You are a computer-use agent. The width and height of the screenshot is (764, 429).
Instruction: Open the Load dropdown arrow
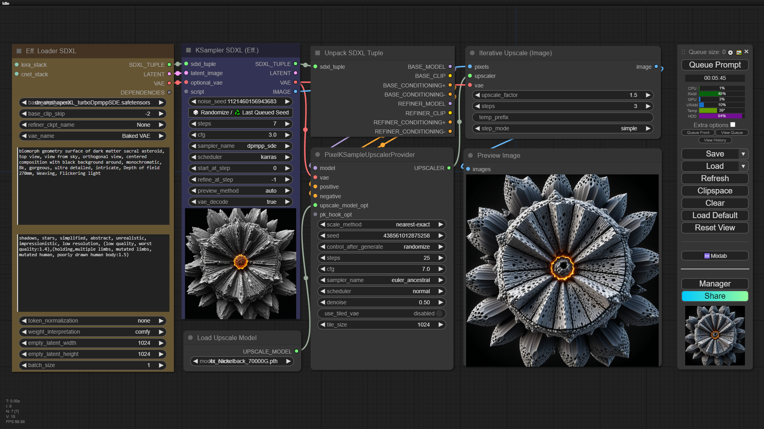[743, 166]
